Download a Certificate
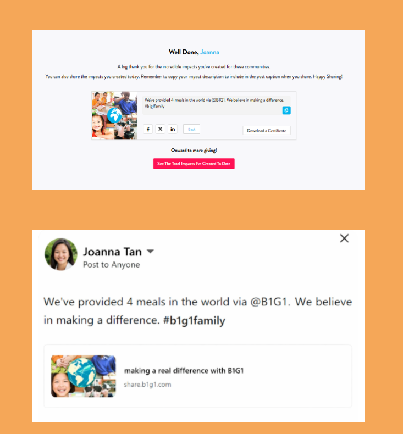Image resolution: width=403 pixels, height=434 pixels. [267, 131]
